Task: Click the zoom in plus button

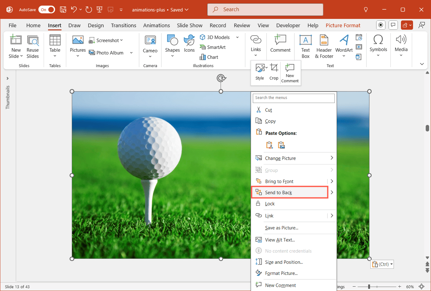Action: pyautogui.click(x=399, y=287)
